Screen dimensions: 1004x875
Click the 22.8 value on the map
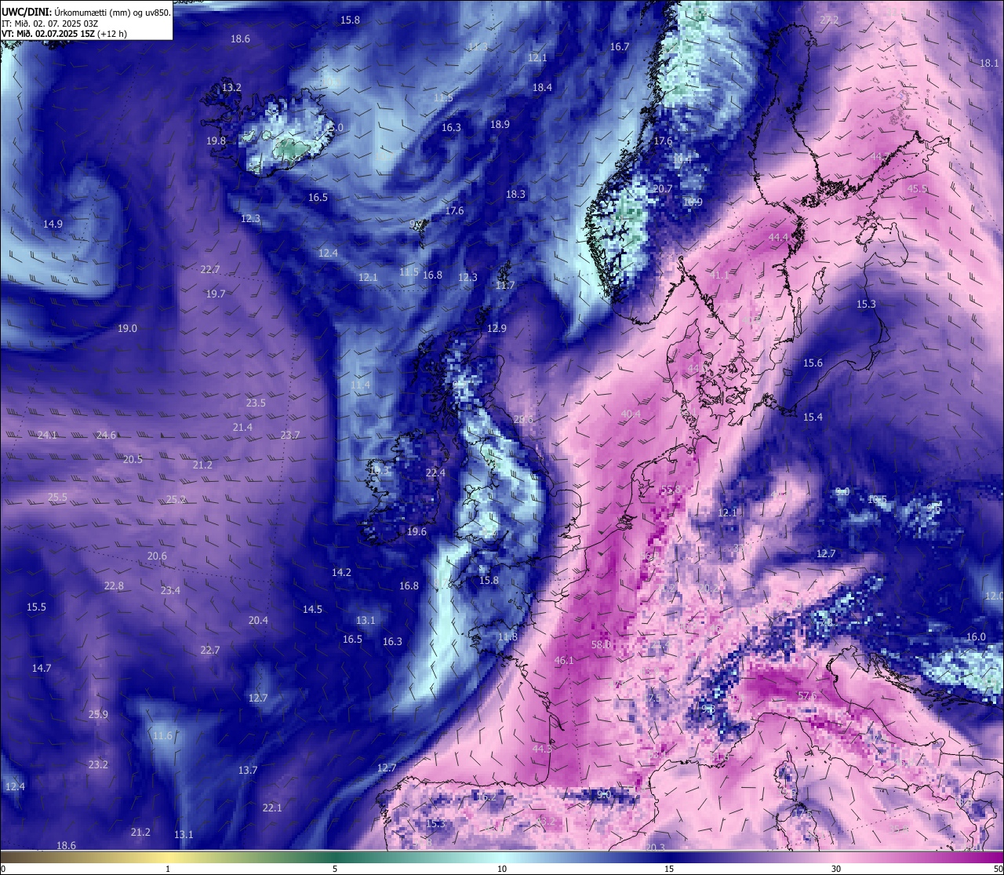click(x=114, y=586)
